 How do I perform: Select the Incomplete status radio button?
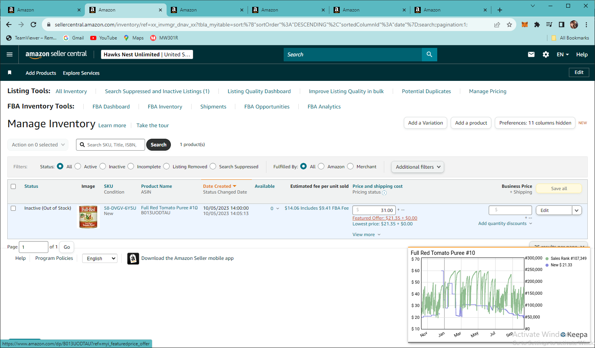click(x=131, y=166)
